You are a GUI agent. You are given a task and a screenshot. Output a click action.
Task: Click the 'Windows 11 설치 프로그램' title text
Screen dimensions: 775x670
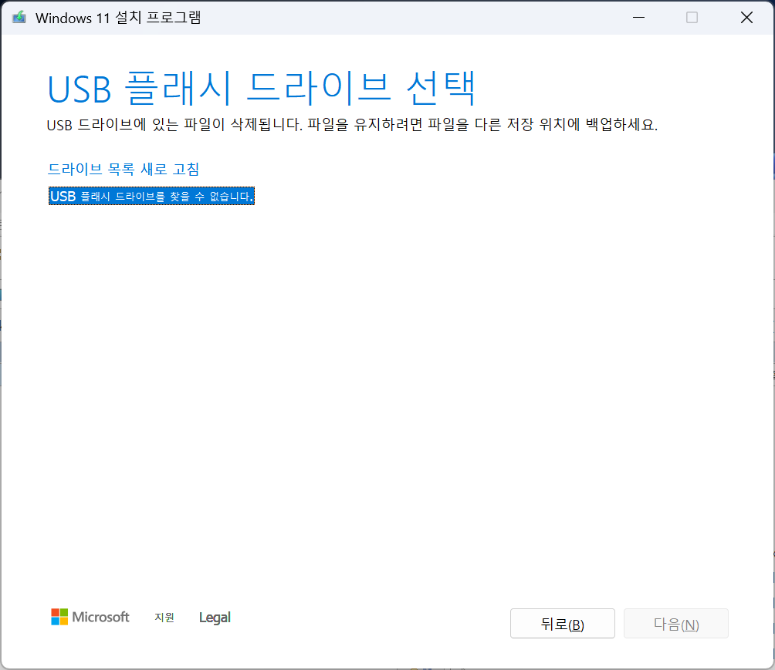point(118,18)
